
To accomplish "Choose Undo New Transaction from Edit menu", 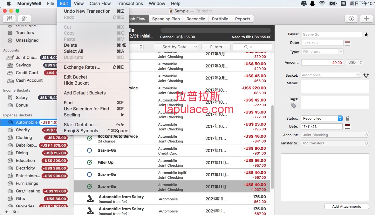I will point(93,11).
